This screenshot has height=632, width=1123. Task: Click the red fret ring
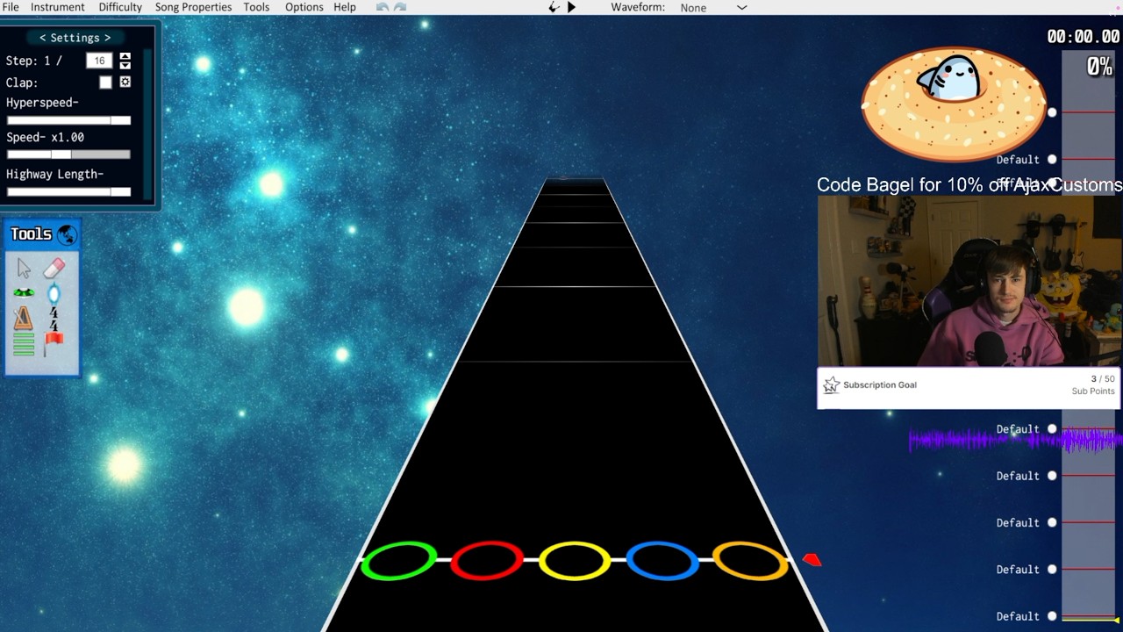pos(487,561)
